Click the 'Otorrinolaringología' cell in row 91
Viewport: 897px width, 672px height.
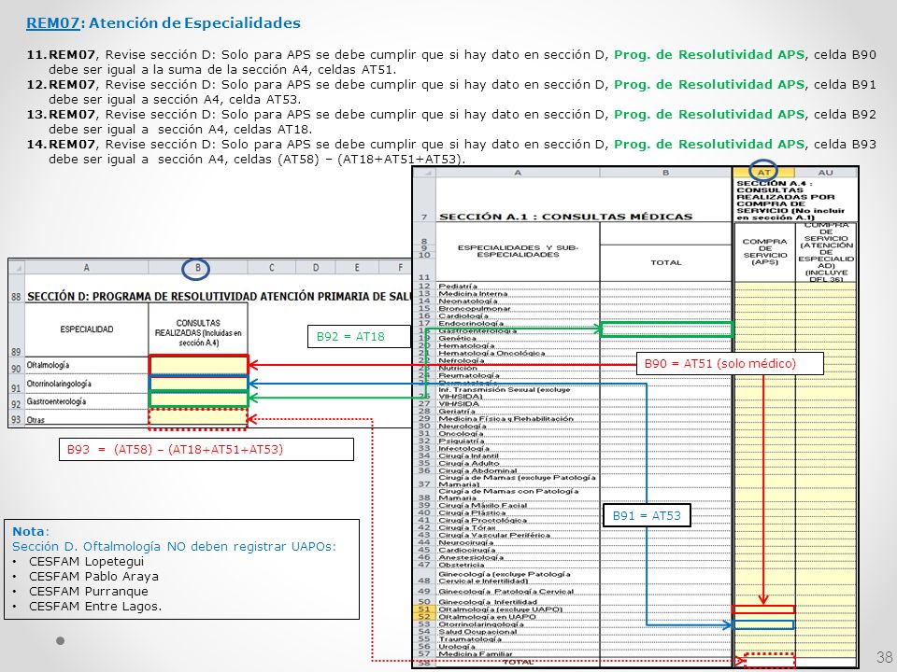pos(86,384)
